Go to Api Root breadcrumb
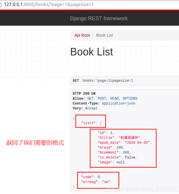The image size is (179, 194). point(82,35)
